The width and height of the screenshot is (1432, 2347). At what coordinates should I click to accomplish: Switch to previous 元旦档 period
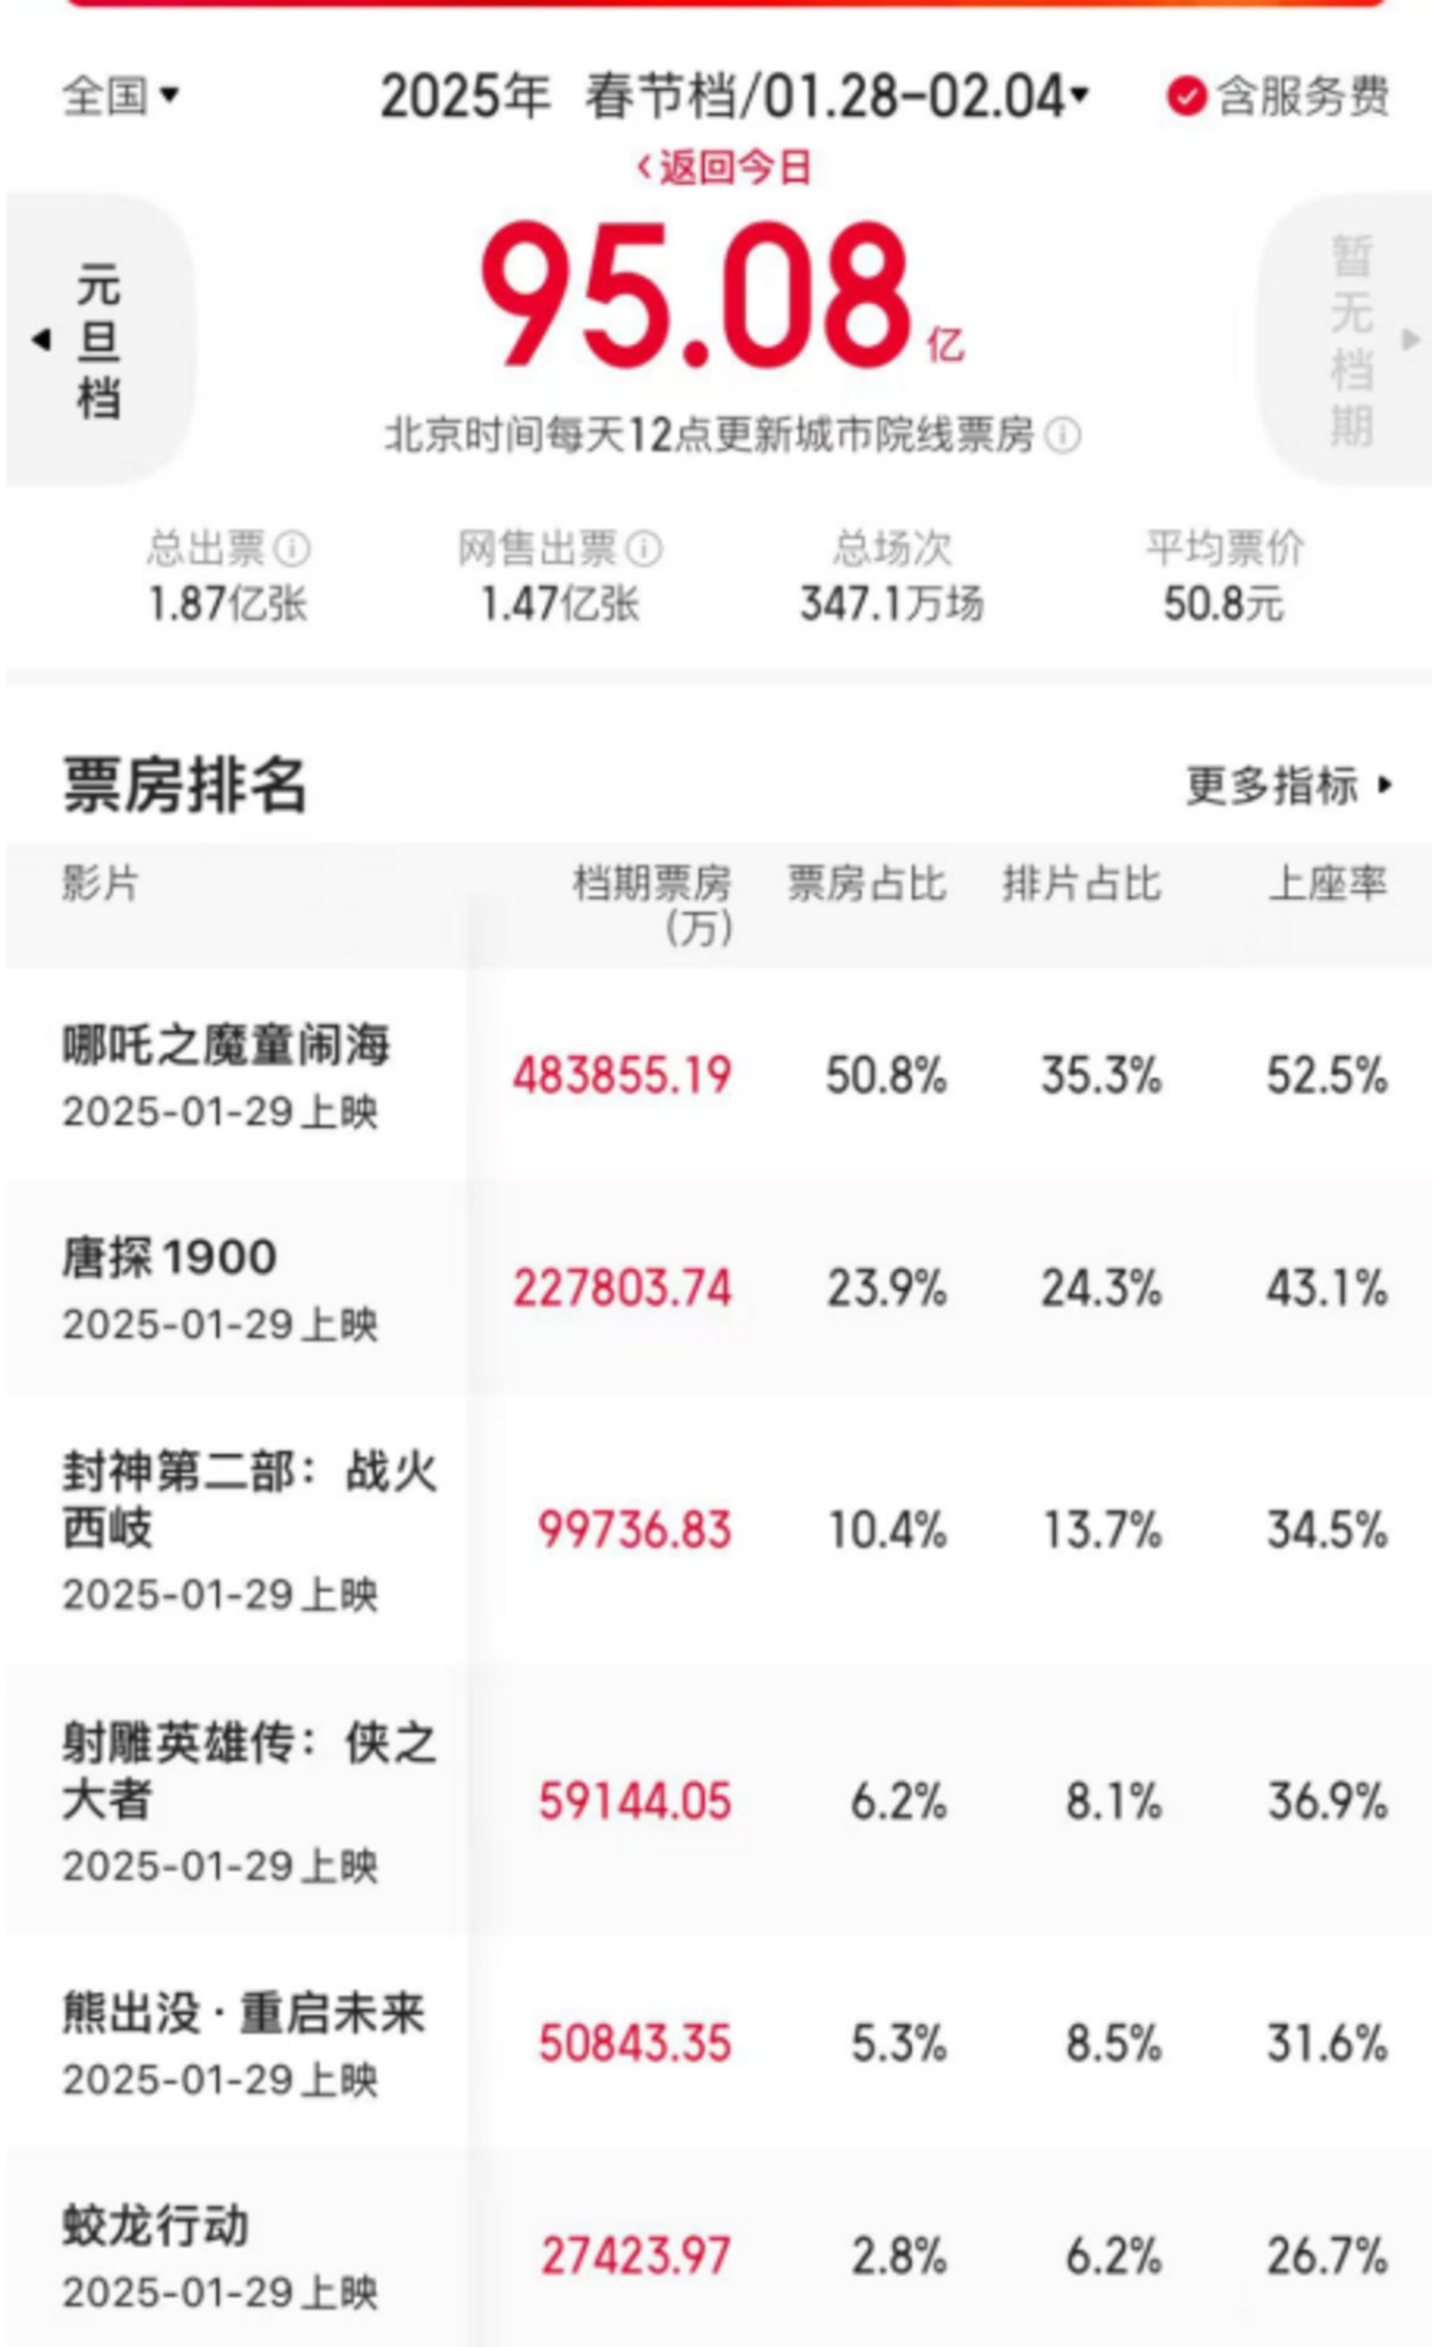97,339
